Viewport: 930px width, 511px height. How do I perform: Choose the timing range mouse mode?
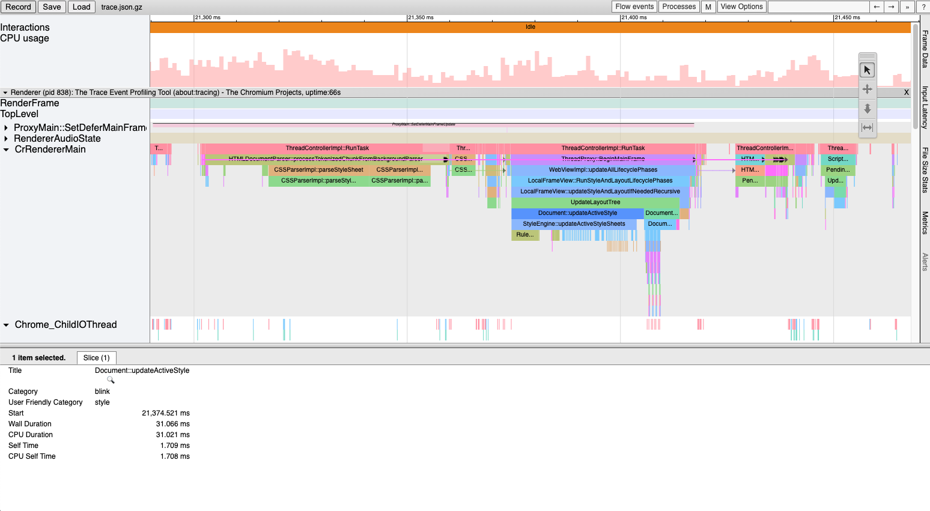coord(867,127)
